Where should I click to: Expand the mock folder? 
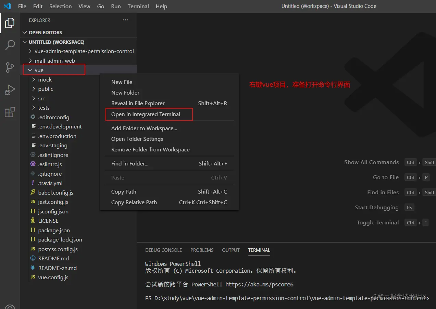click(x=78, y=79)
